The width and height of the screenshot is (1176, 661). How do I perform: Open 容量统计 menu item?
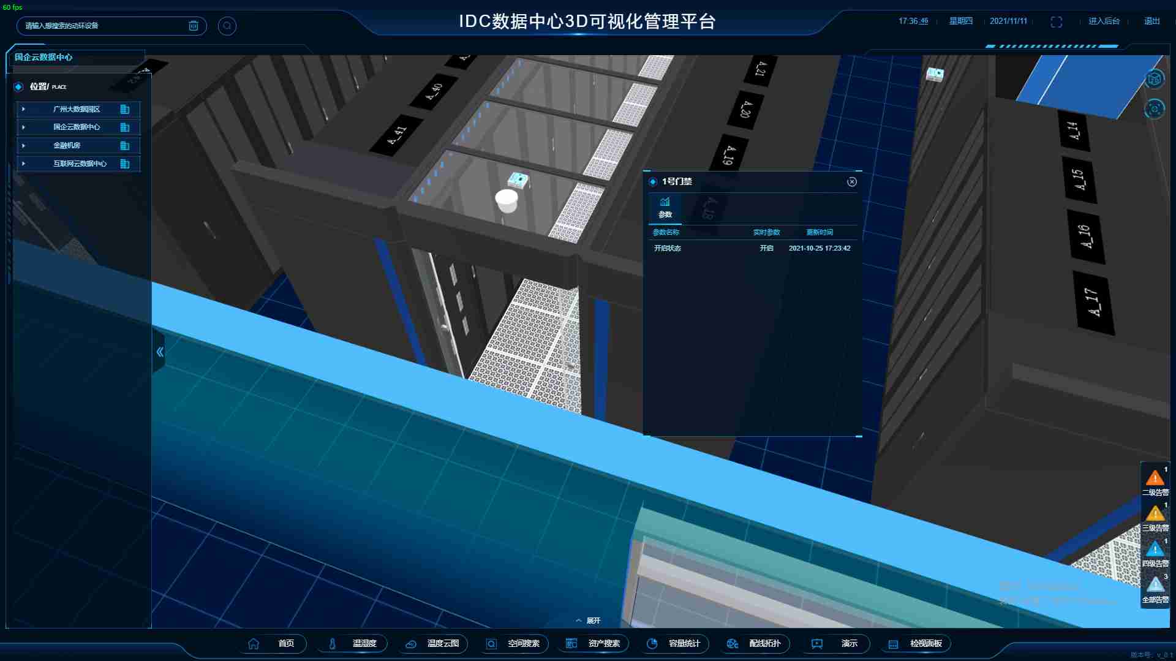[674, 644]
